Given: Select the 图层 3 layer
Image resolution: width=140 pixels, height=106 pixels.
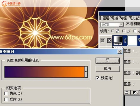Looking at the screenshot, I should pyautogui.click(x=132, y=84).
